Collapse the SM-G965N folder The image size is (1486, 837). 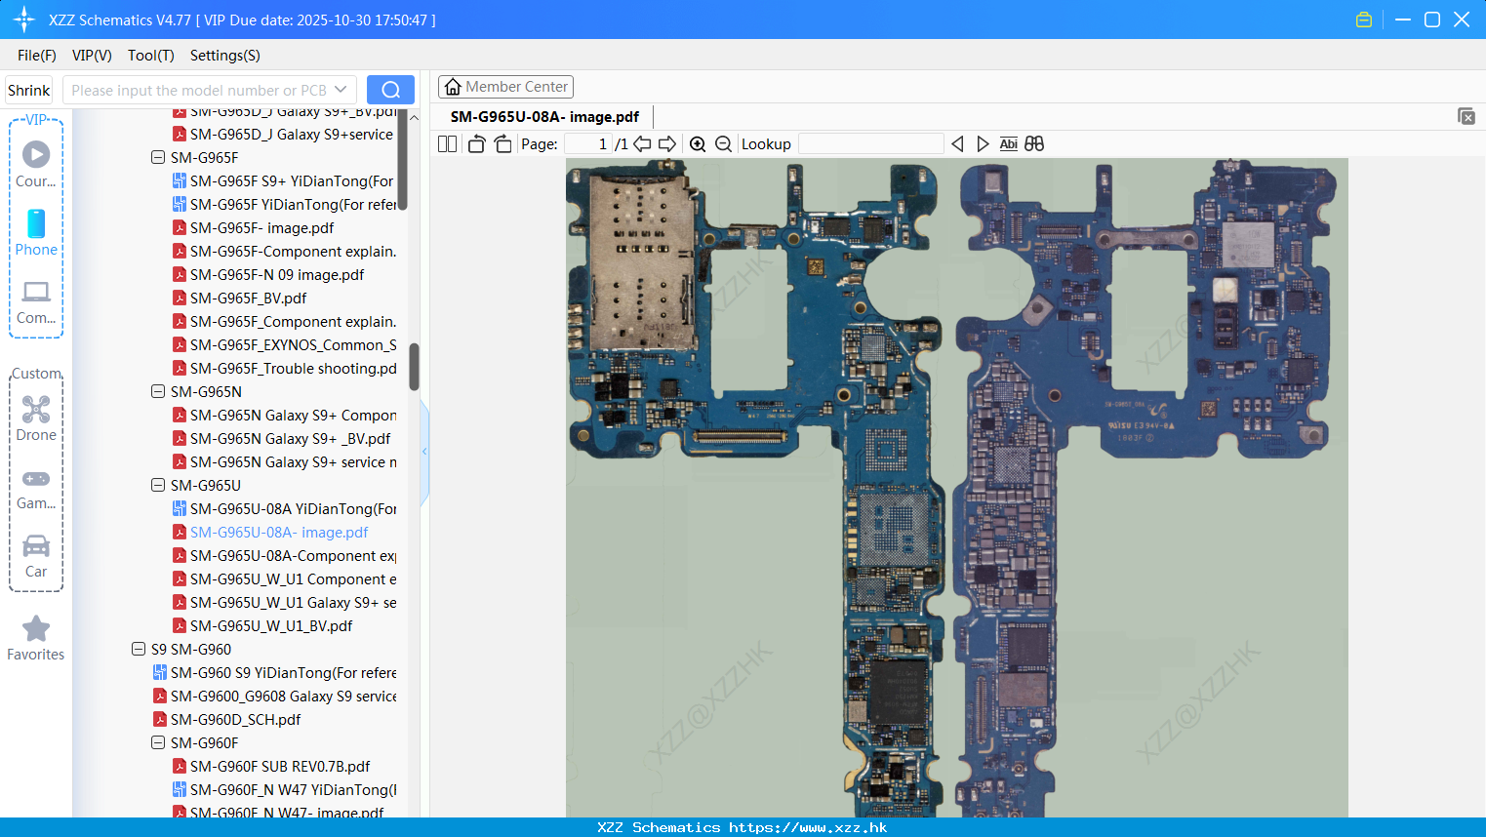(158, 391)
